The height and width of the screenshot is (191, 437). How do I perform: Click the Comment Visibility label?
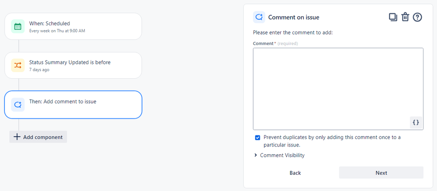[282, 155]
